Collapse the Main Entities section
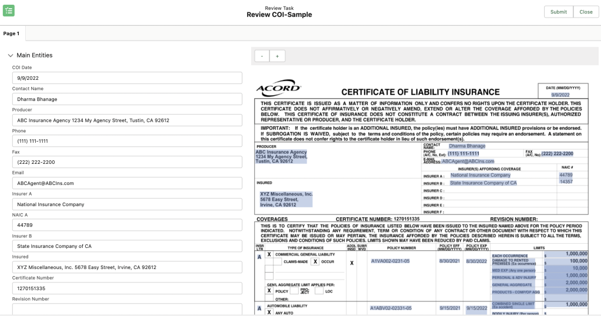The image size is (601, 316). pos(11,55)
